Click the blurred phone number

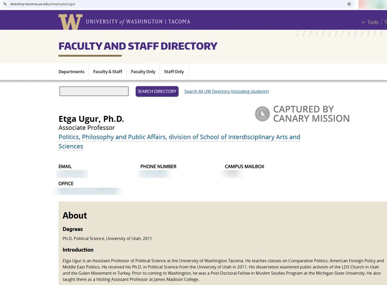pyautogui.click(x=155, y=174)
